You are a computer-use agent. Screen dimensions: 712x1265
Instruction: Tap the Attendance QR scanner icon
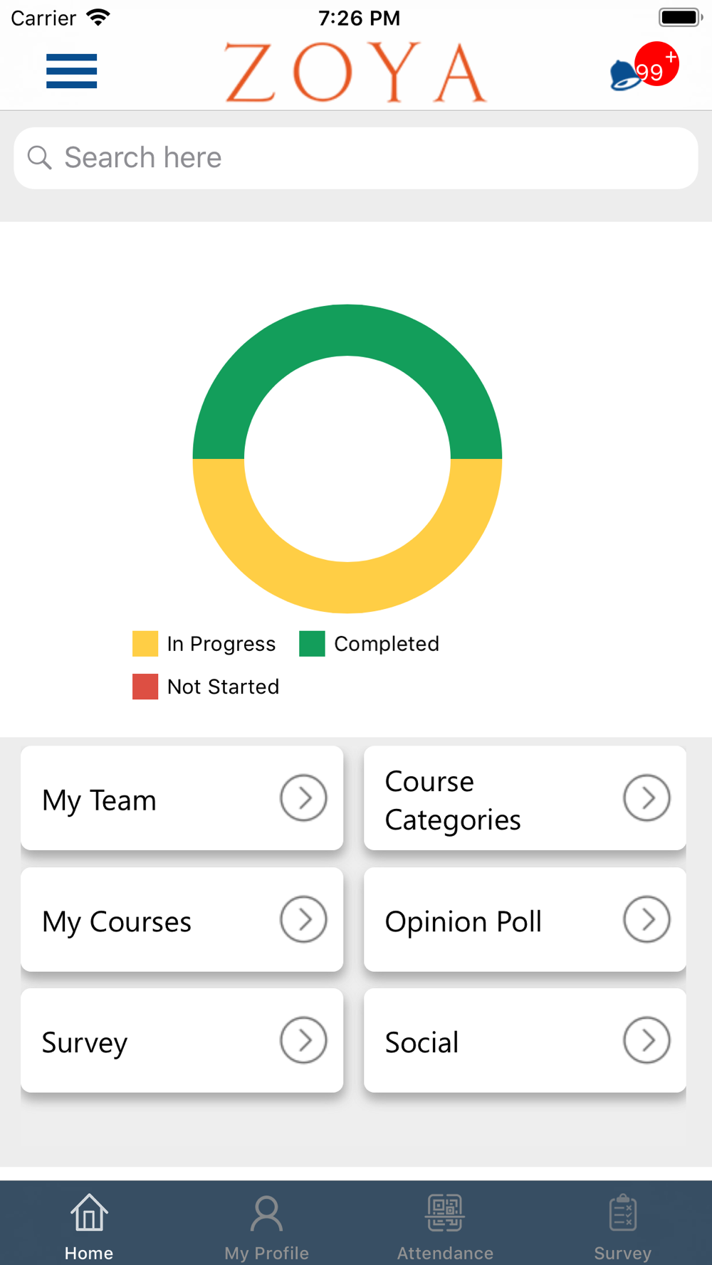pyautogui.click(x=445, y=1213)
